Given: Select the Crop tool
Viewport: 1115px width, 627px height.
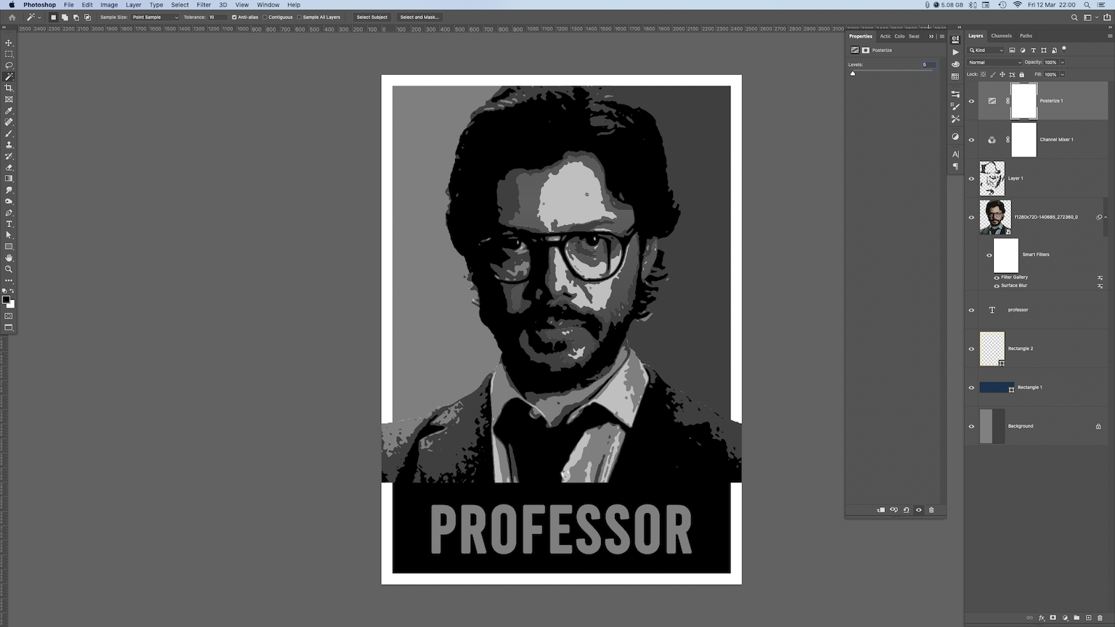Looking at the screenshot, I should click(x=9, y=88).
